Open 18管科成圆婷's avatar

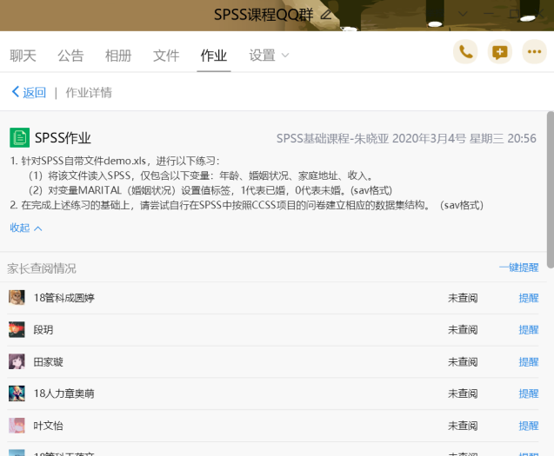(17, 298)
